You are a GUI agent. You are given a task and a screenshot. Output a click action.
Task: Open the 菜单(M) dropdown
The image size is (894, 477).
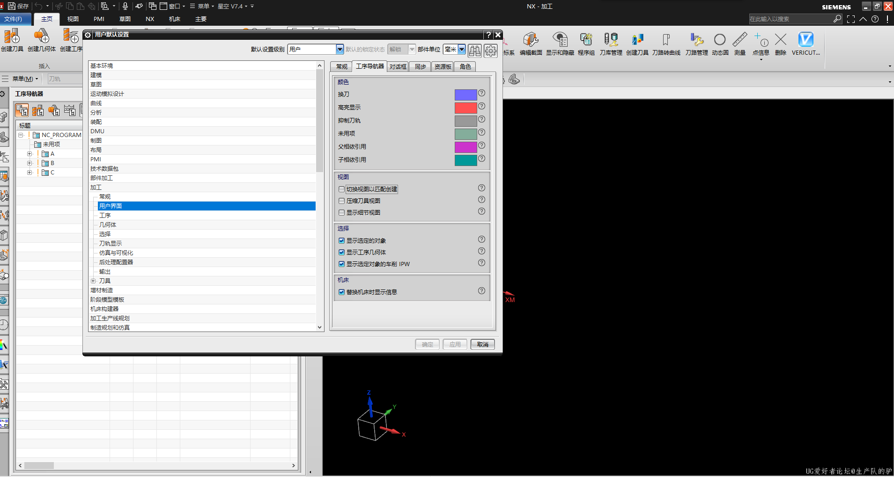[x=25, y=79]
